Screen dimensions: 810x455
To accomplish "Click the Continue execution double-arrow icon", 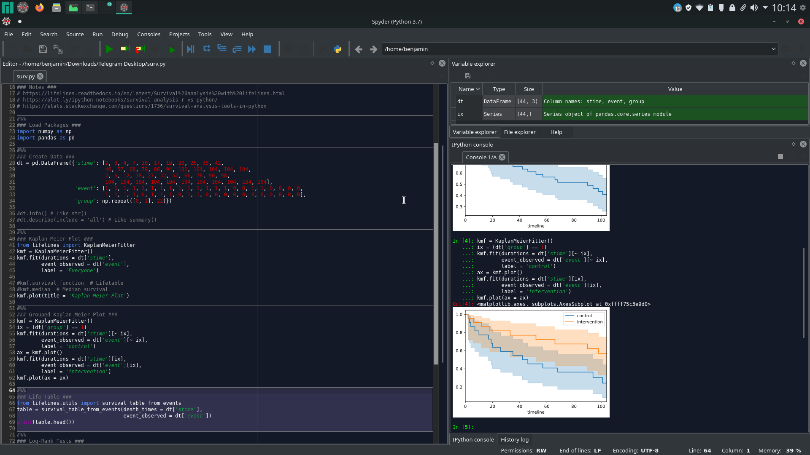I will (252, 49).
